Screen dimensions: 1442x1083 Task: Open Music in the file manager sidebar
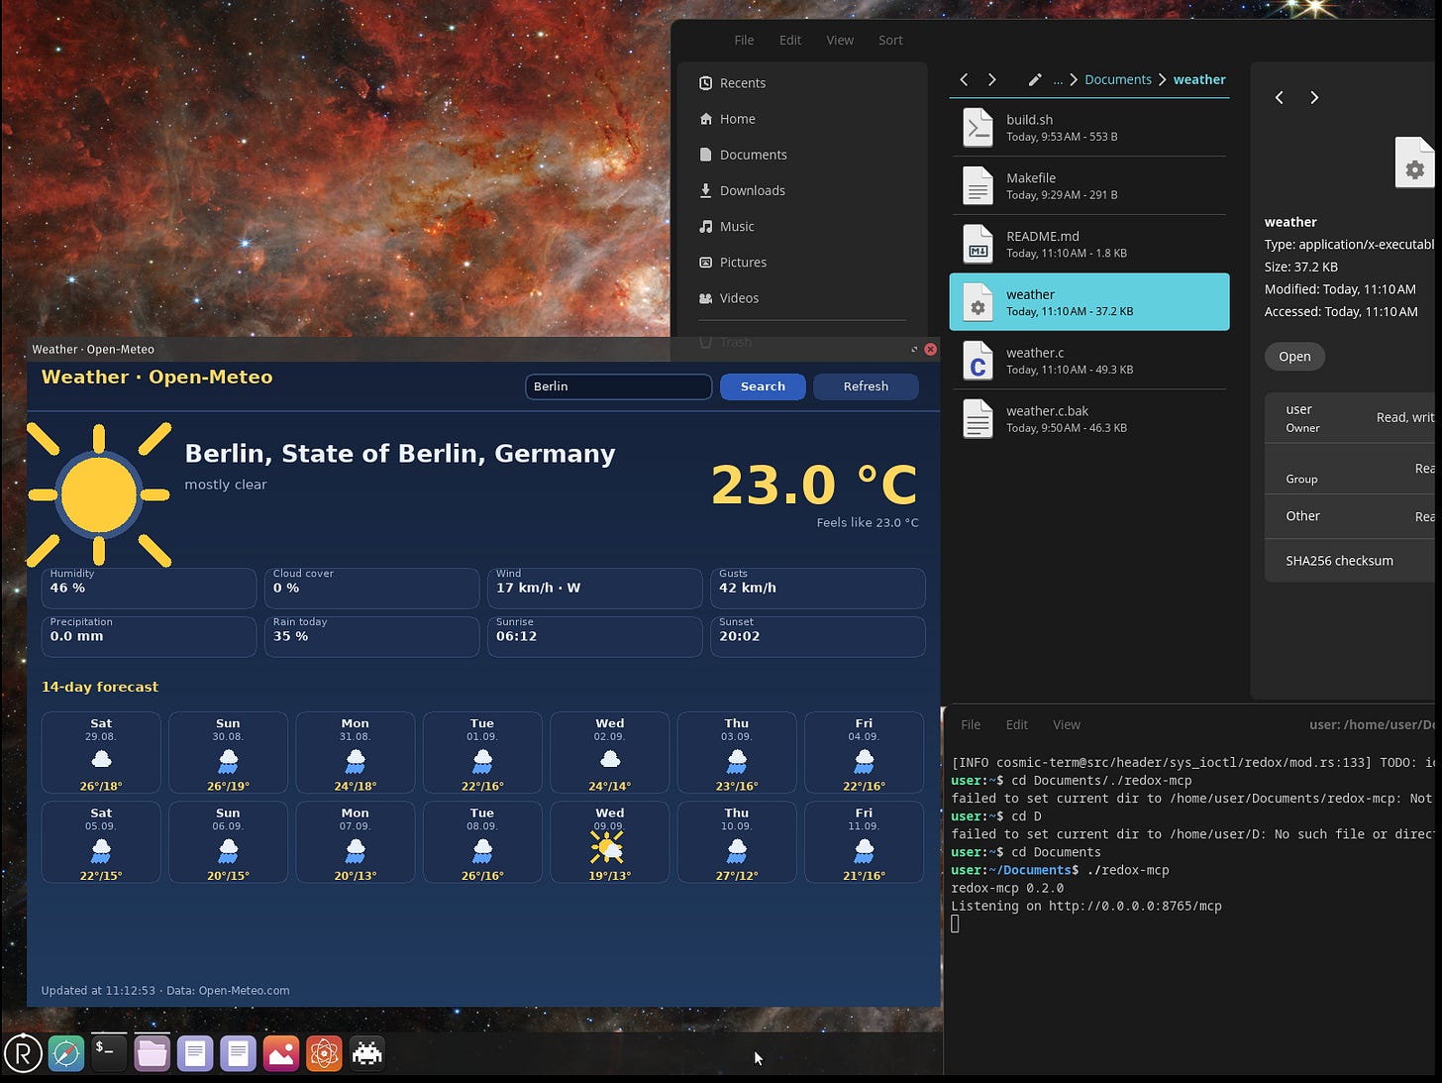(x=802, y=226)
